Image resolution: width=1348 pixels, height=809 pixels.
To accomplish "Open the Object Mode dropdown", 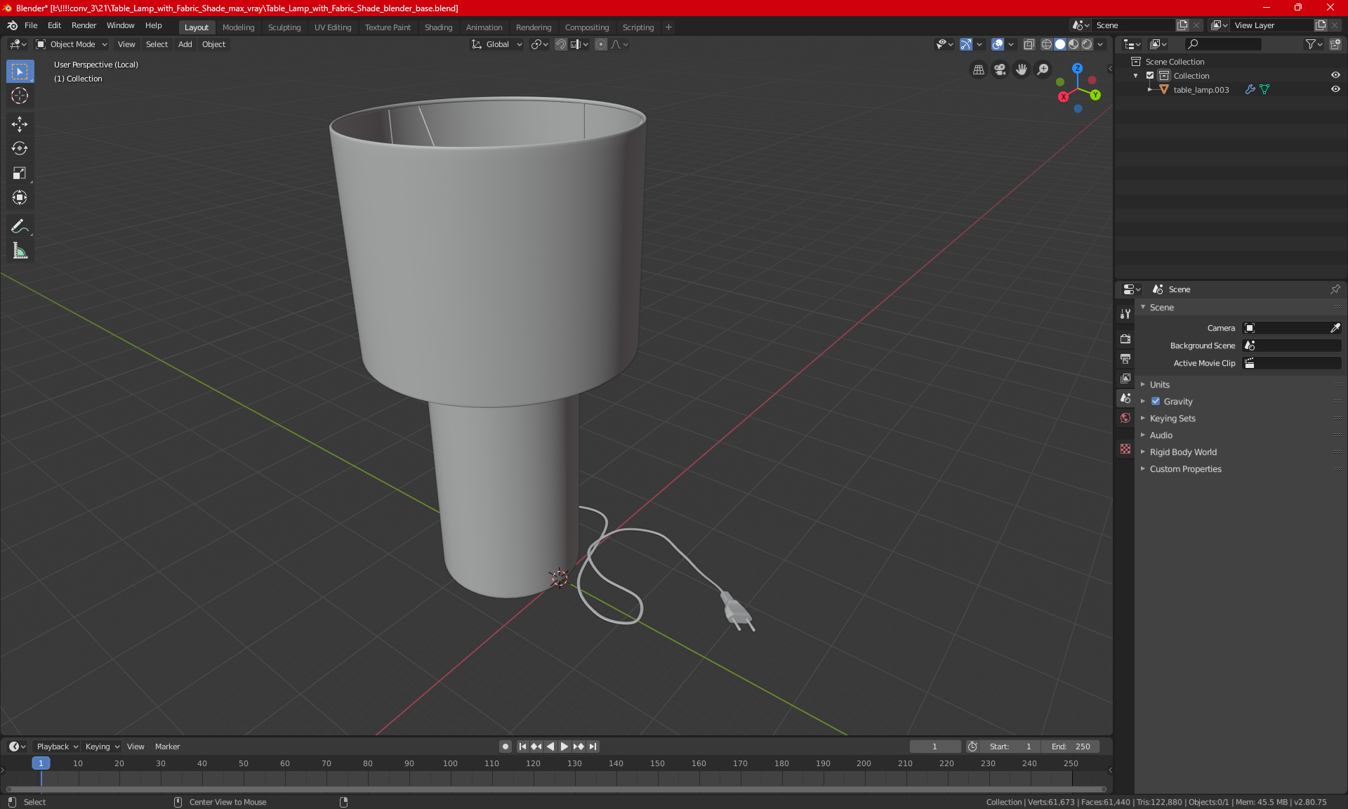I will click(x=71, y=44).
